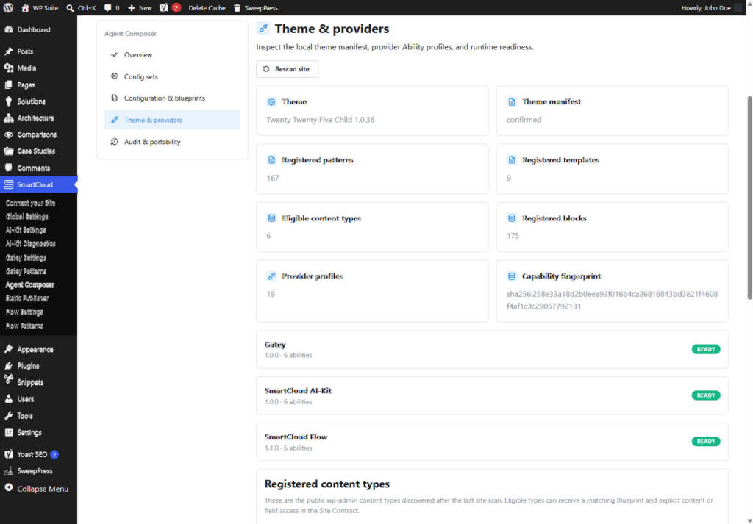
Task: Open Architecture menu item
Action: coord(38,118)
